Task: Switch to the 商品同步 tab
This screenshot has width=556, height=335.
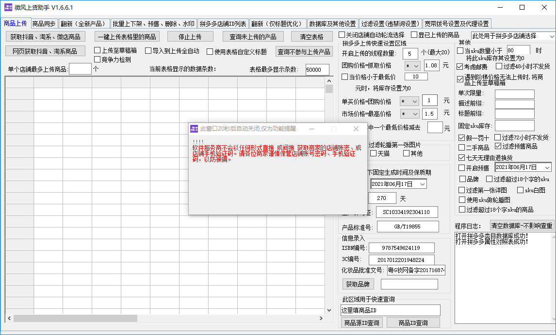Action: point(44,24)
